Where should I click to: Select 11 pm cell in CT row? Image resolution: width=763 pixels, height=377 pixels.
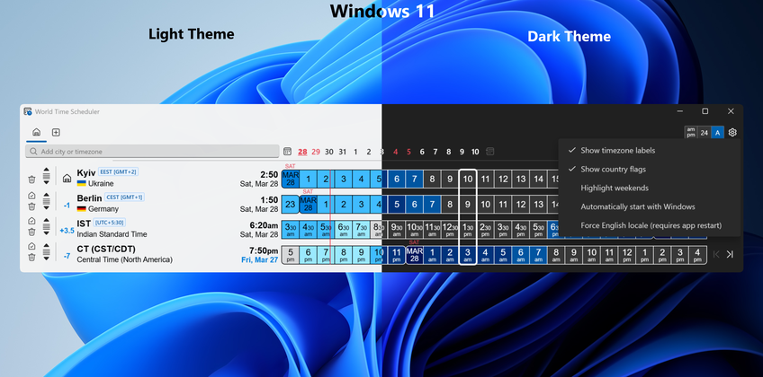pos(397,255)
